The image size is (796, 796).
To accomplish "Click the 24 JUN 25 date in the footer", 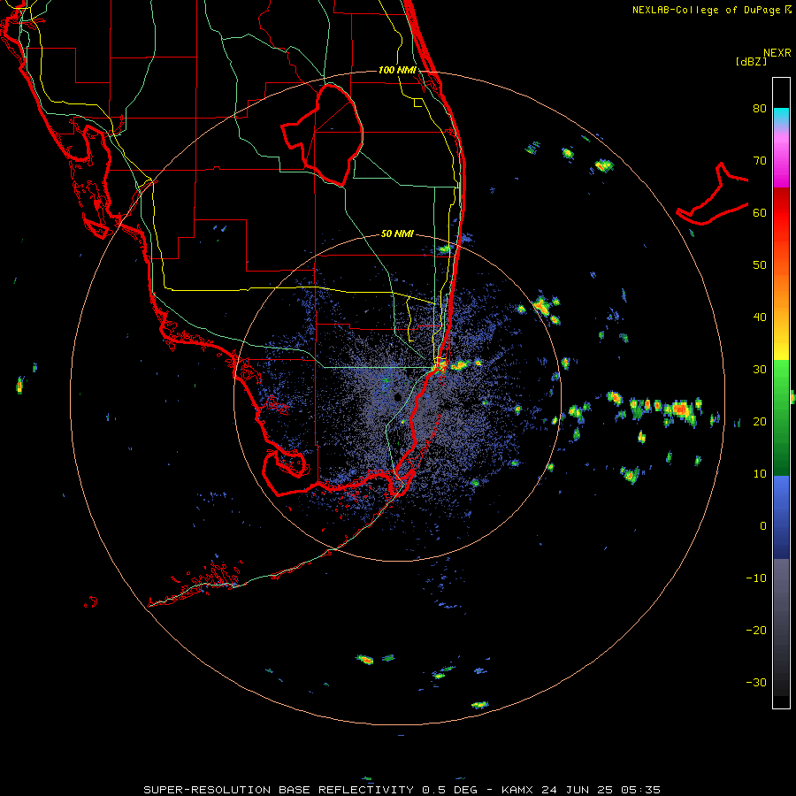I will 578,790.
